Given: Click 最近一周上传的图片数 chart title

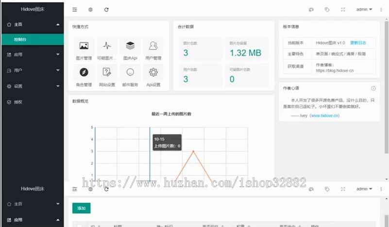Looking at the screenshot, I should pos(171,114).
